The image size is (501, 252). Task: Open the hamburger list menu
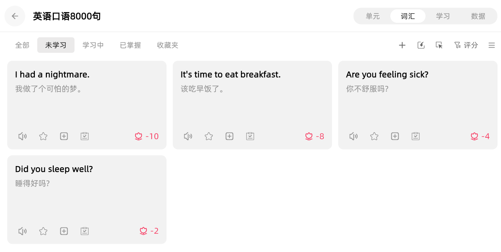click(492, 45)
